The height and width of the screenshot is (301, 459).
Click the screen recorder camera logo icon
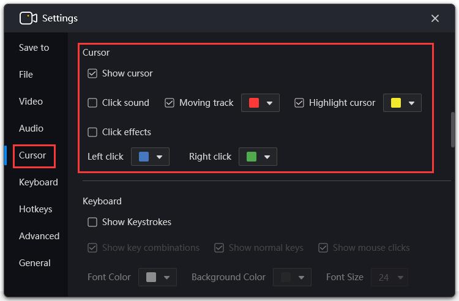[28, 18]
